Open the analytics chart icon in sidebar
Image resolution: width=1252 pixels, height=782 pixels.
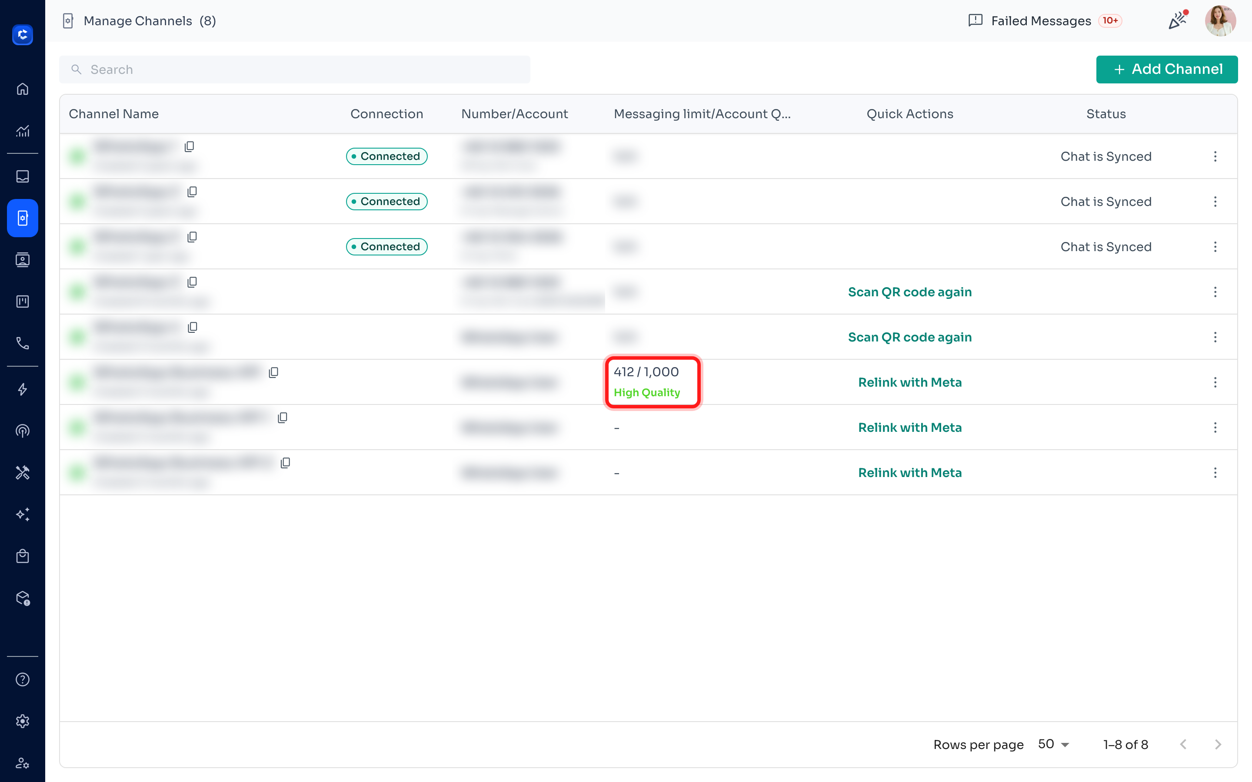point(22,131)
